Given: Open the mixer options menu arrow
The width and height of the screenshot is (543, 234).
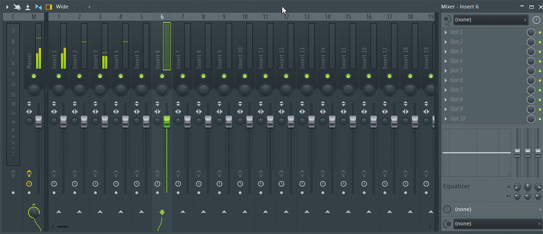Looking at the screenshot, I should [7, 7].
